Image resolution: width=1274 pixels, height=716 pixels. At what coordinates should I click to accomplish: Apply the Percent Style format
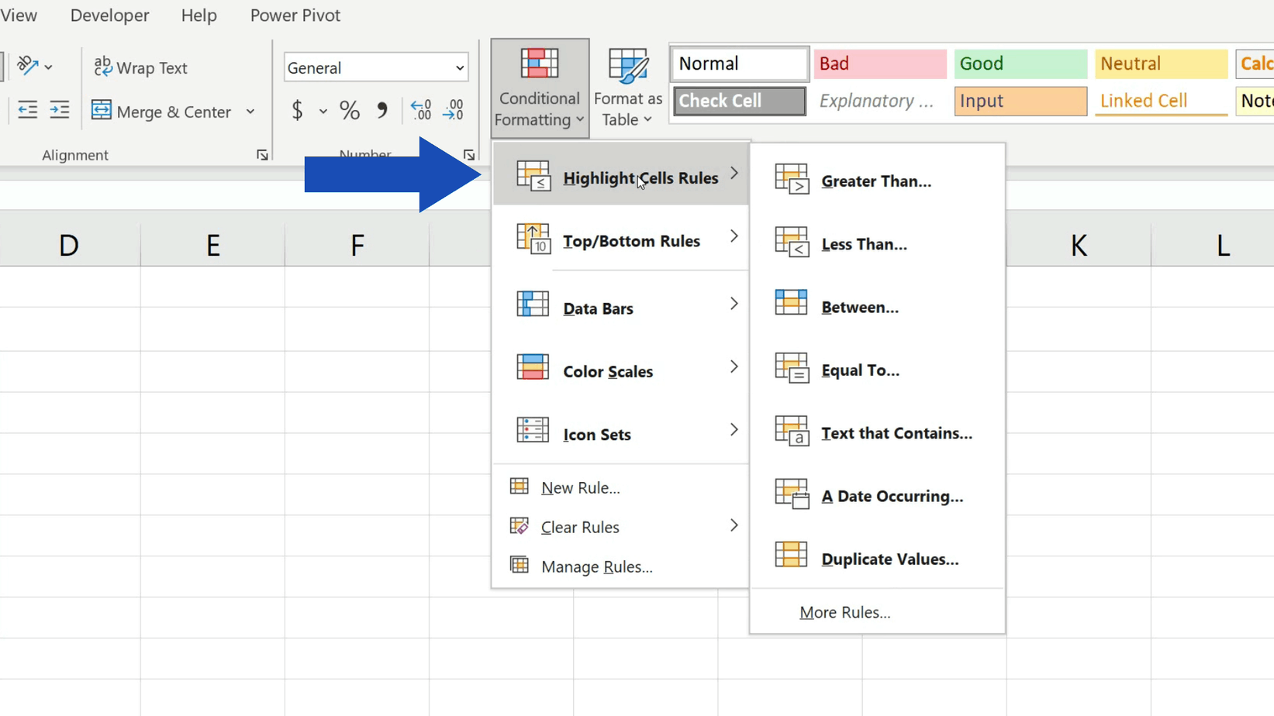350,110
